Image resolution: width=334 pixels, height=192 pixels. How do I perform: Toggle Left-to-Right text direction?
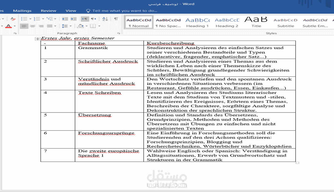[x=85, y=19]
